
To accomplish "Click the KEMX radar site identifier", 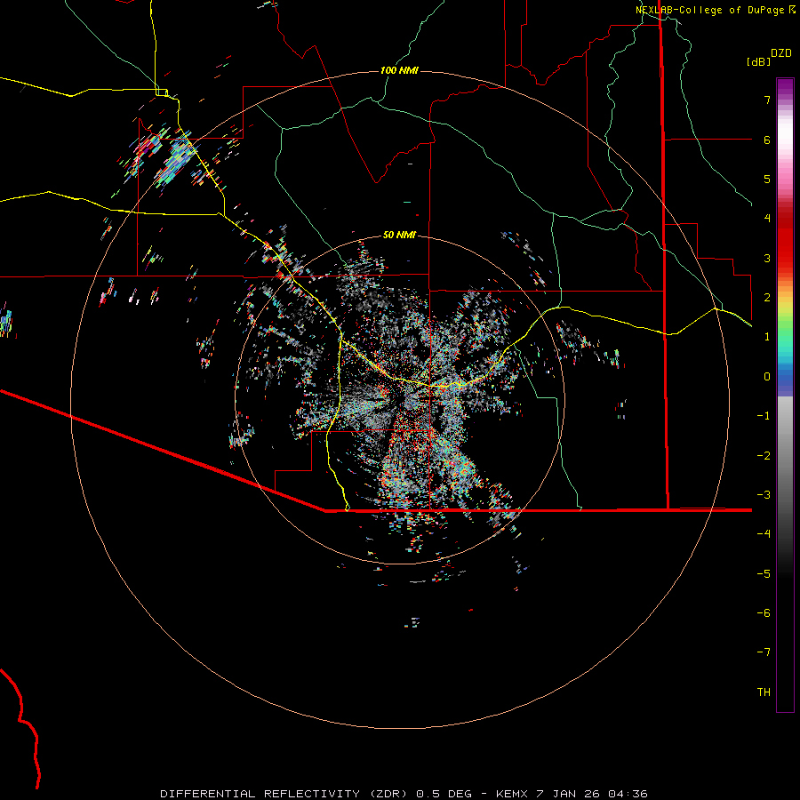I will coord(512,794).
